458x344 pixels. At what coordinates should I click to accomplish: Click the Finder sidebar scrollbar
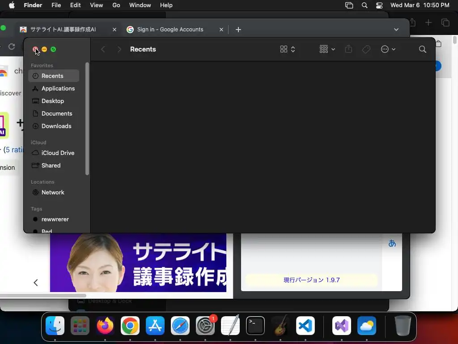coord(87,119)
